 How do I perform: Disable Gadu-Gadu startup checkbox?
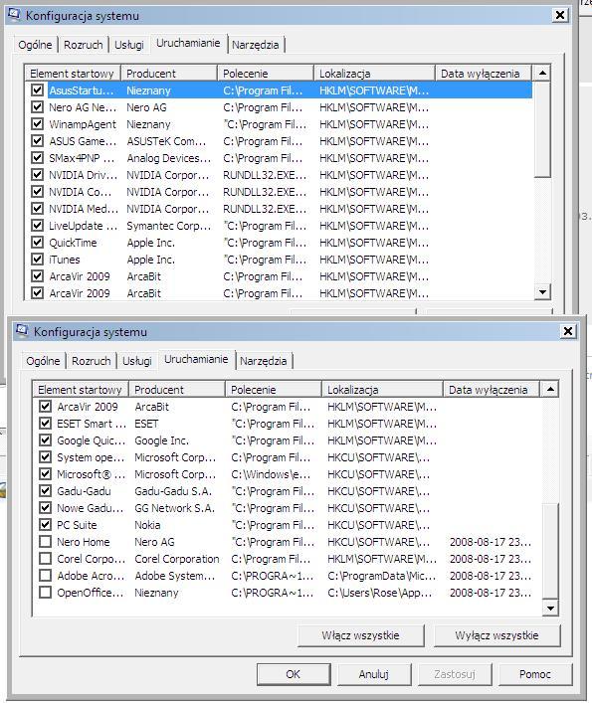(x=45, y=491)
